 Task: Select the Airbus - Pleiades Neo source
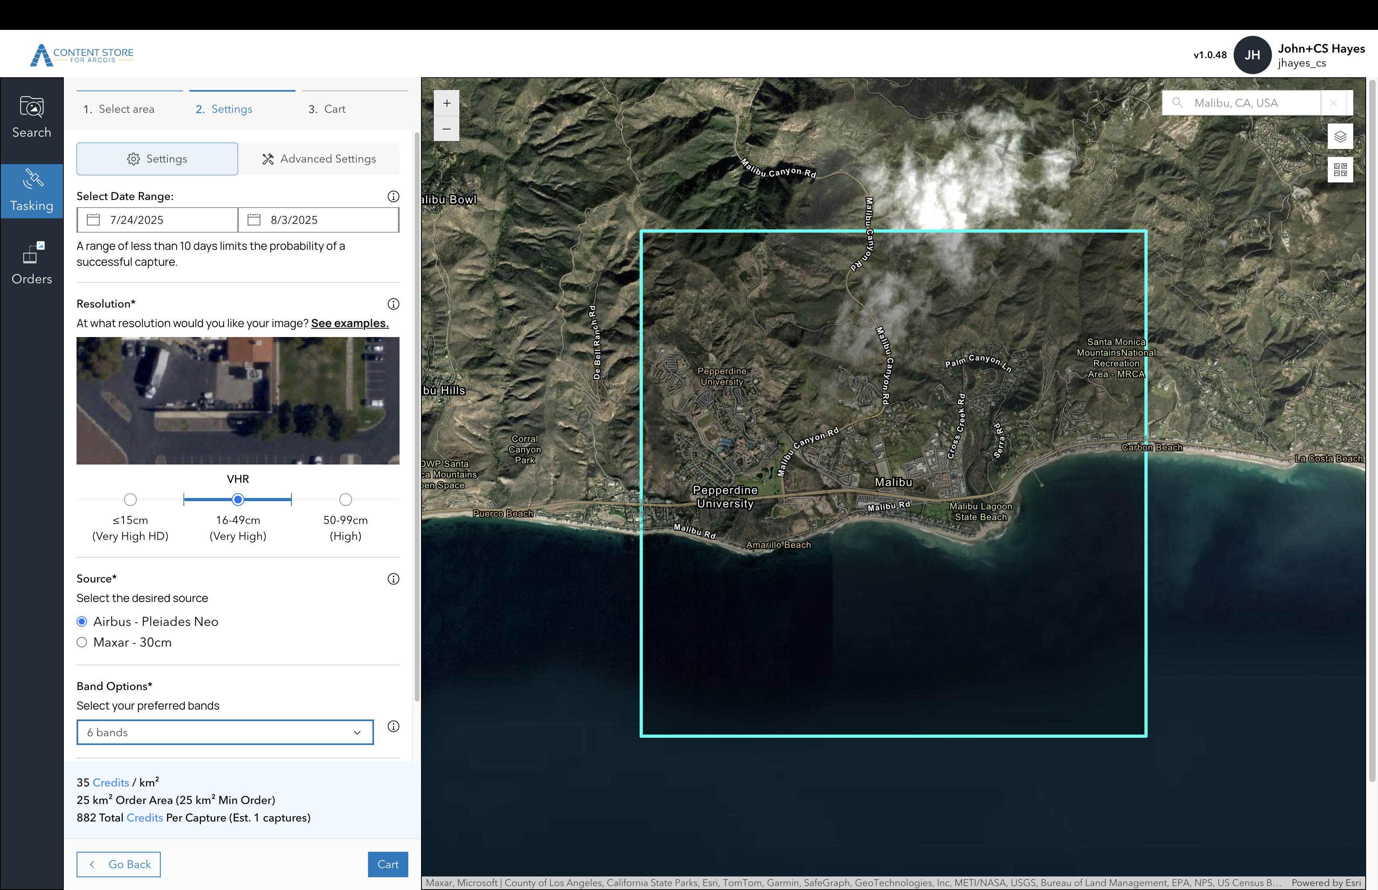click(x=81, y=621)
